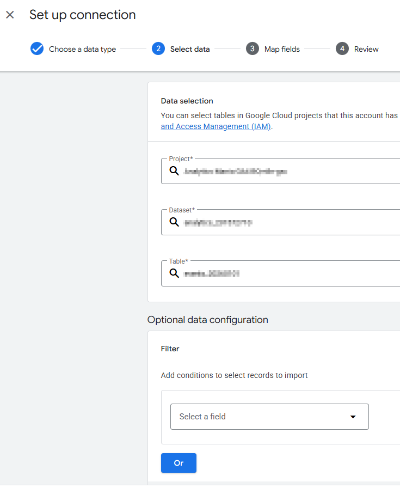Image resolution: width=400 pixels, height=488 pixels.
Task: Open the Access Management (IAM) link
Action: click(216, 126)
